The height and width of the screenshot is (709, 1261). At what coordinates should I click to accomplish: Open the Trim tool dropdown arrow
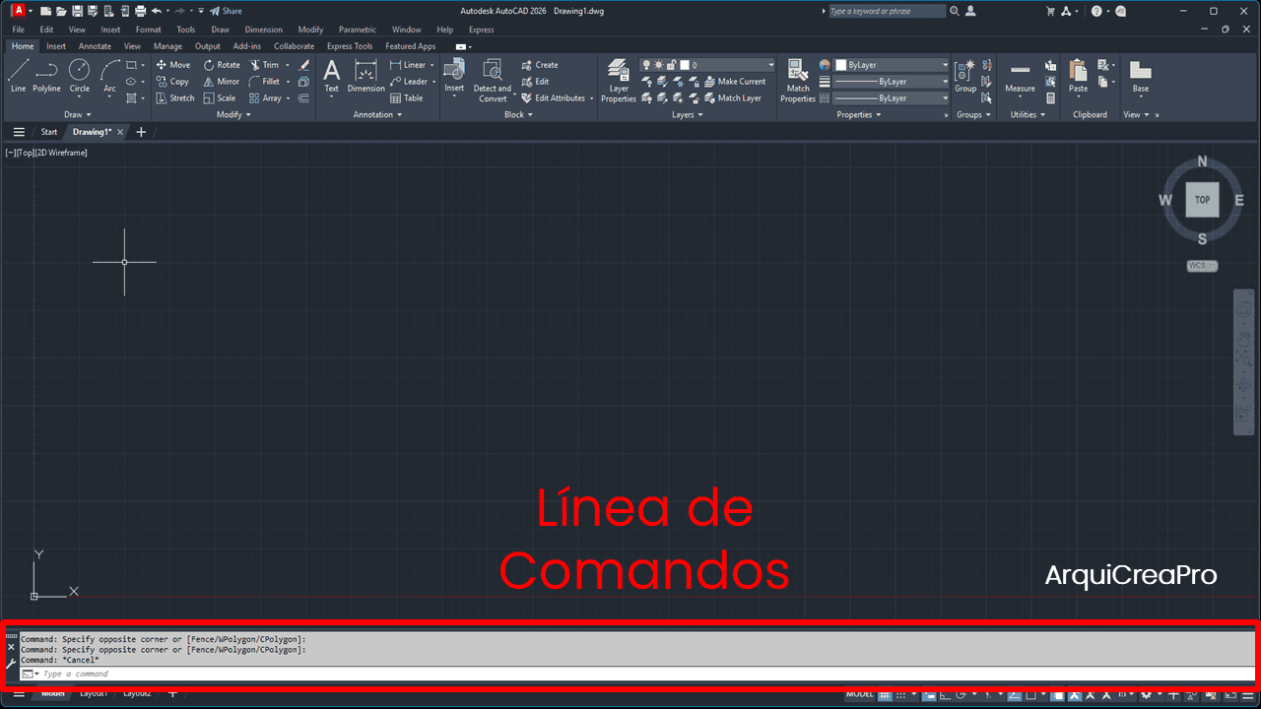point(288,65)
